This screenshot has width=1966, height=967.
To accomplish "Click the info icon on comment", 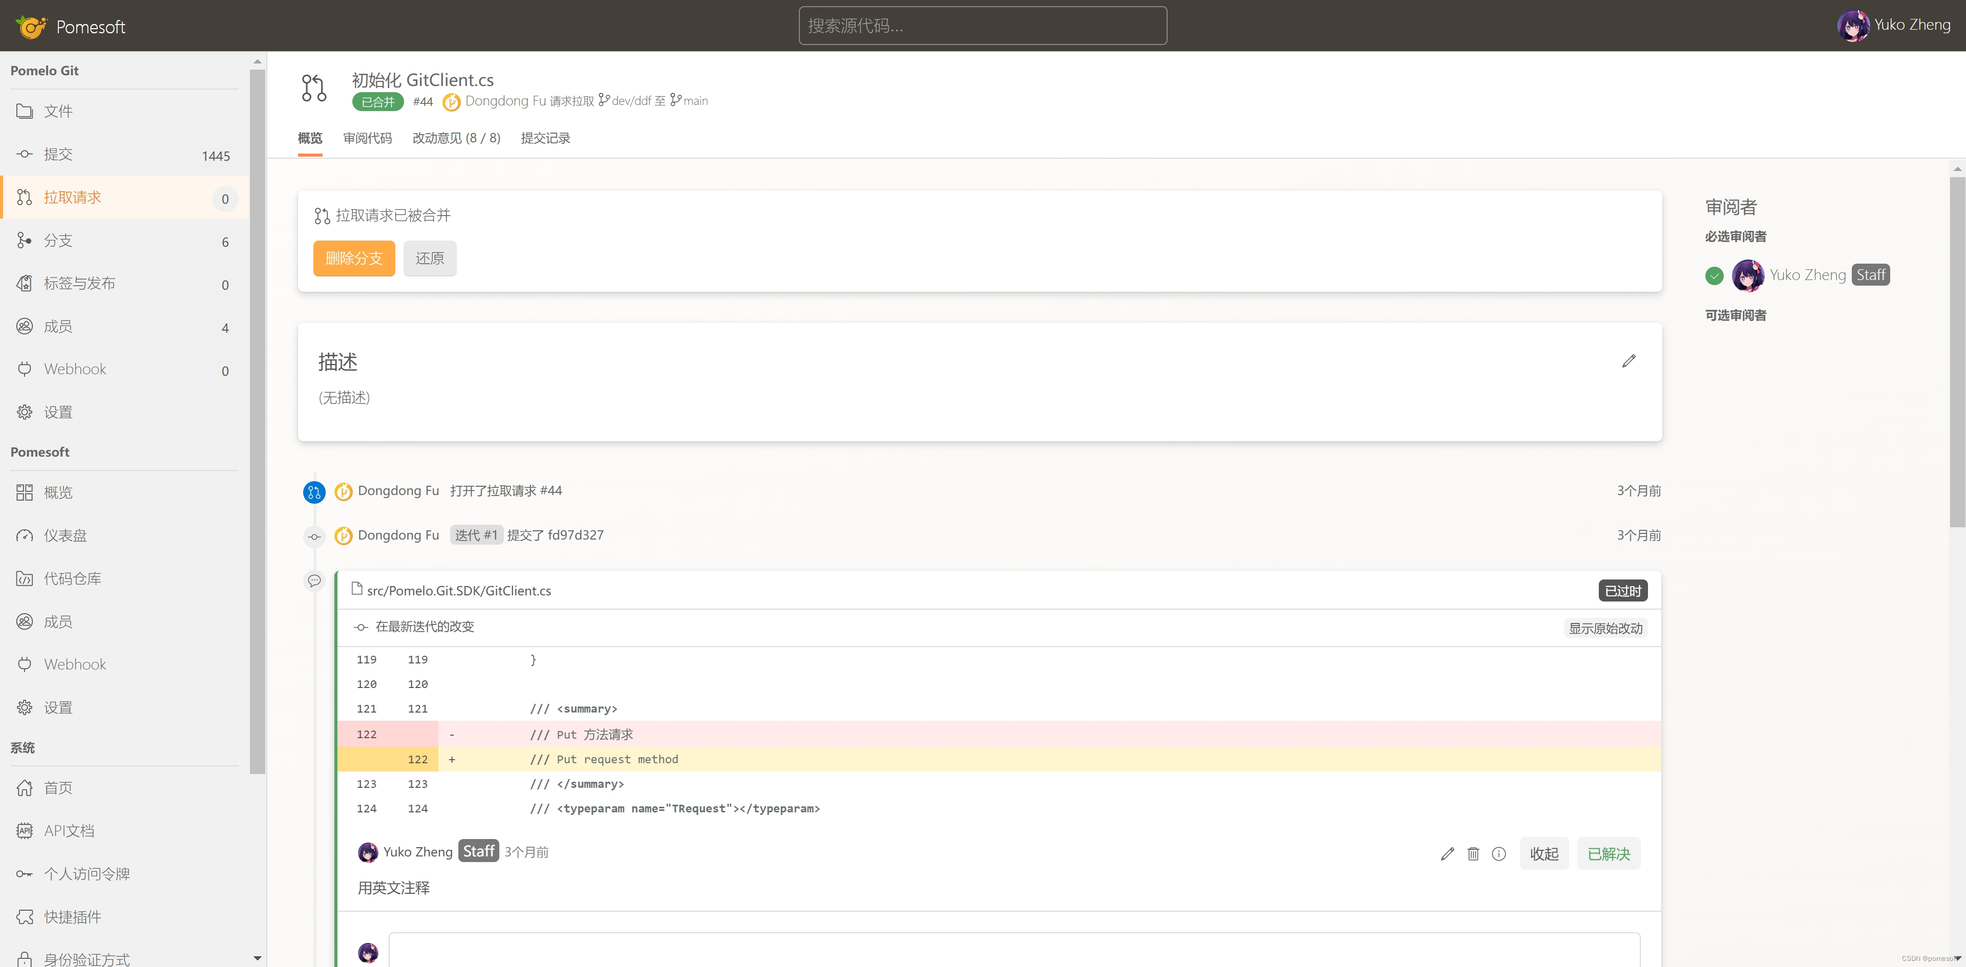I will click(x=1499, y=853).
